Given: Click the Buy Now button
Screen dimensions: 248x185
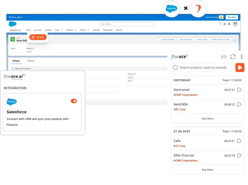Looking at the screenshot, I should click(232, 17).
